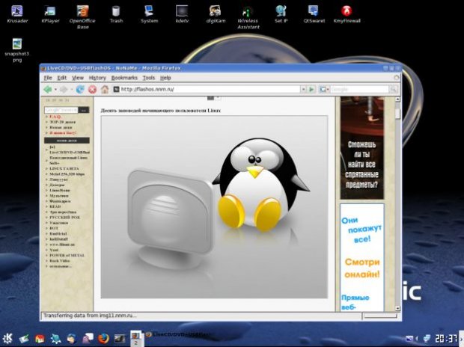The width and height of the screenshot is (464, 347).
Task: Launch digiKam from the desktop
Action: (216, 13)
